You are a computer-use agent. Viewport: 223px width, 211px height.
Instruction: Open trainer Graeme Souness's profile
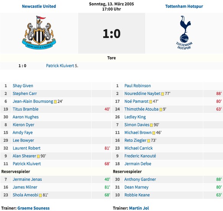33,208
